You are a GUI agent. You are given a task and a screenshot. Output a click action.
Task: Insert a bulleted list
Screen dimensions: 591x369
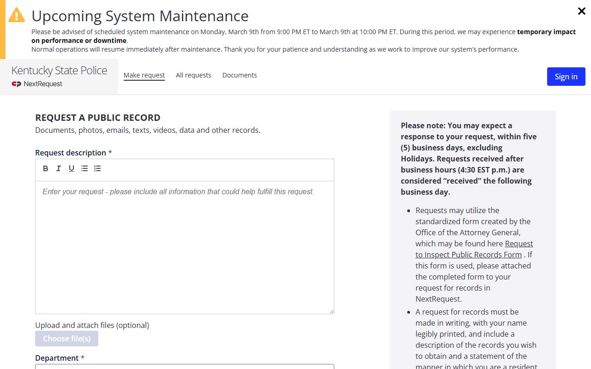84,168
